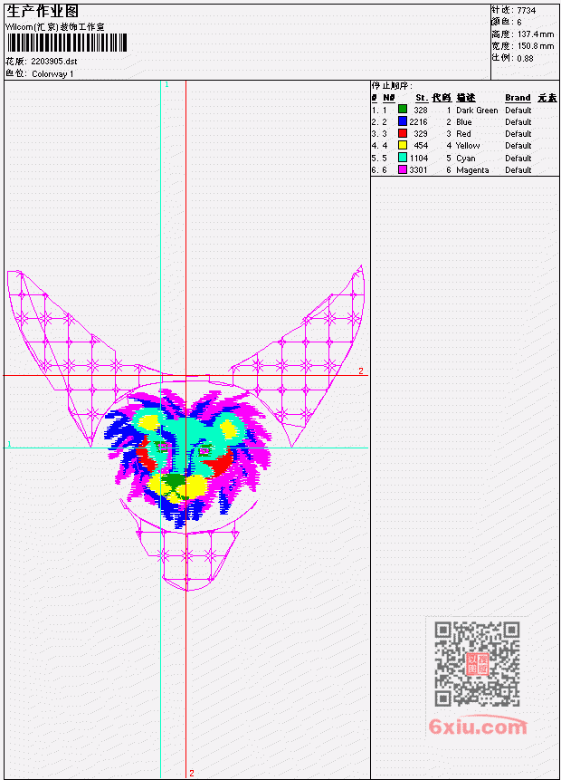Select the Yellow color swatch

click(x=403, y=145)
